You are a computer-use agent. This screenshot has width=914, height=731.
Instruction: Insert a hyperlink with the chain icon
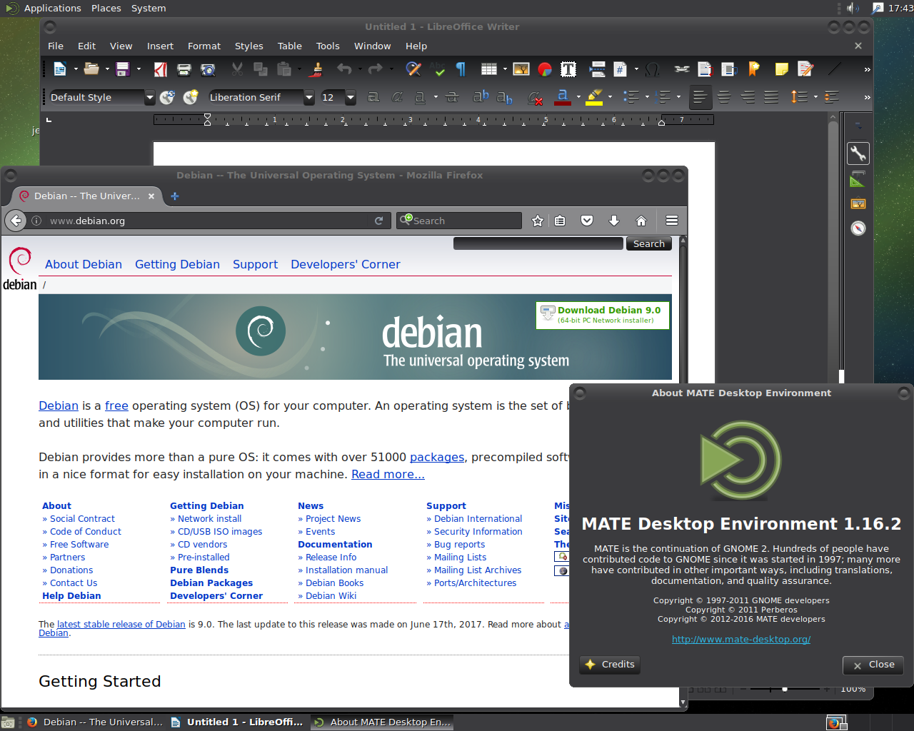pyautogui.click(x=682, y=69)
